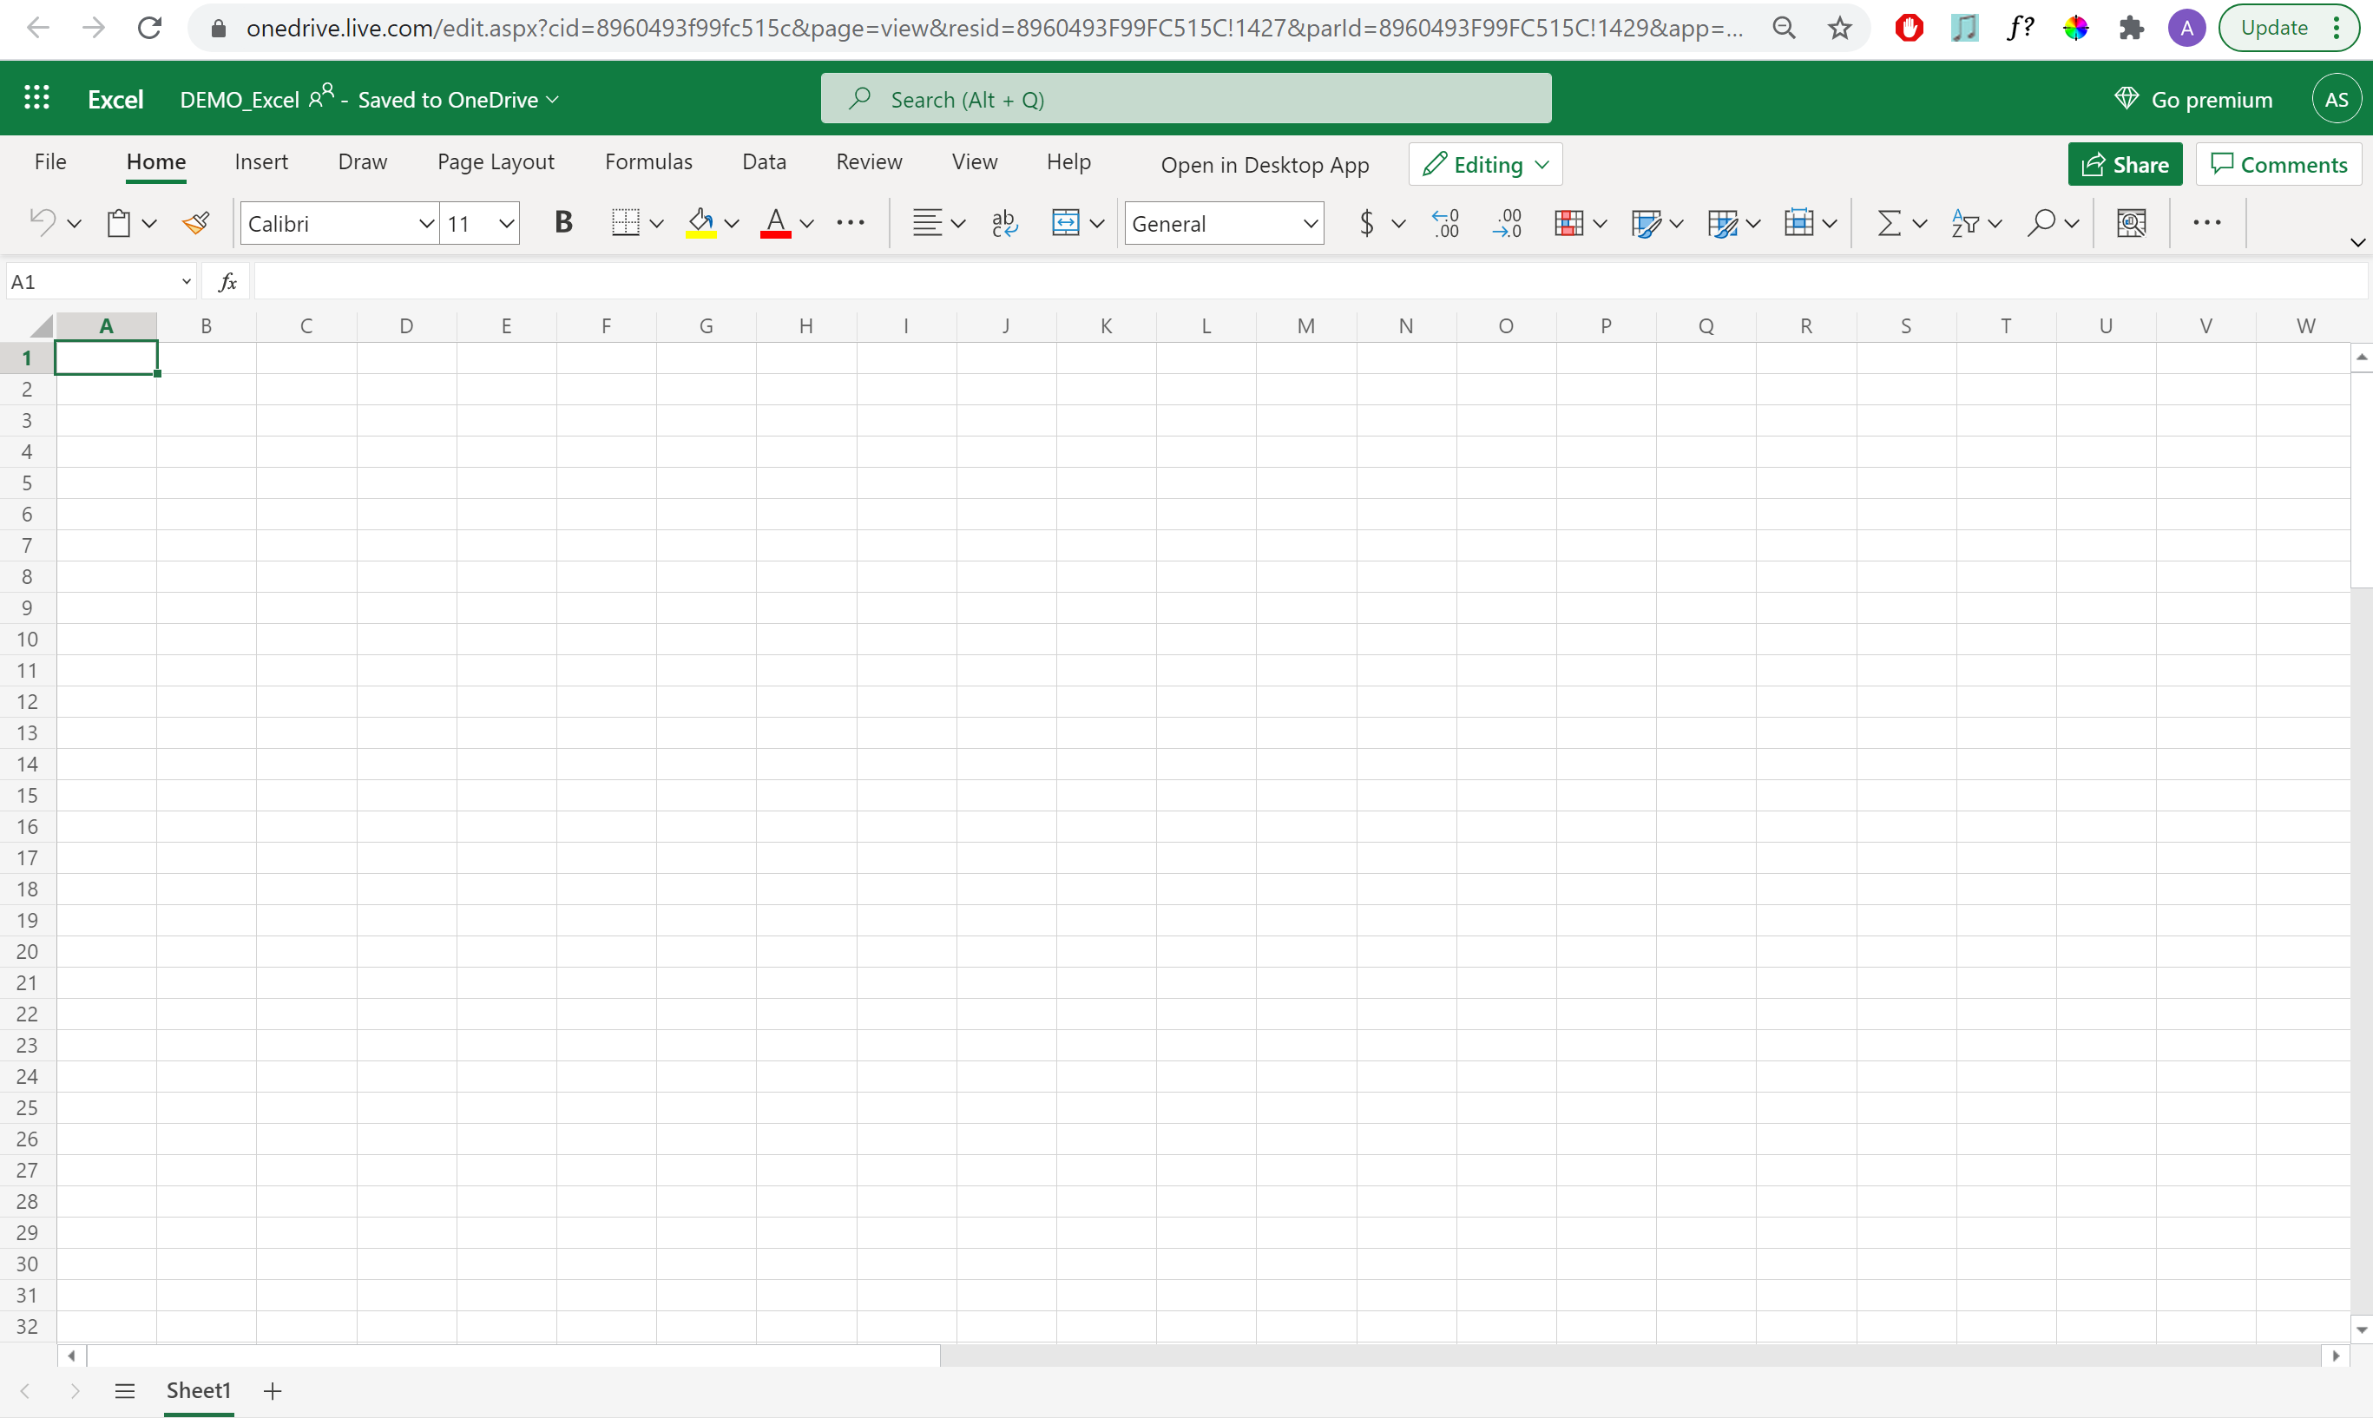Open the app launcher waffle icon
Screen dimensions: 2373x1418
tap(36, 97)
